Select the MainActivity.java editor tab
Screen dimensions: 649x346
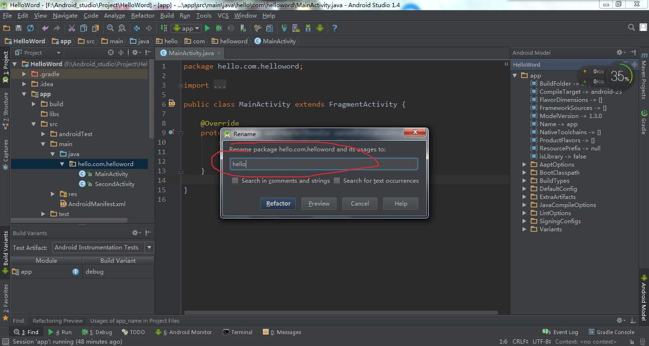(191, 53)
